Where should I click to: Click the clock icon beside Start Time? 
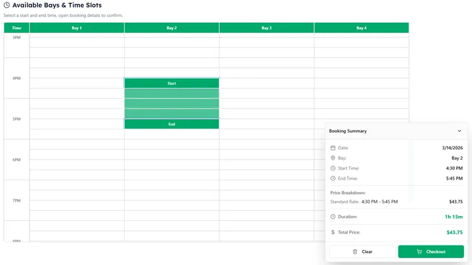coord(333,168)
